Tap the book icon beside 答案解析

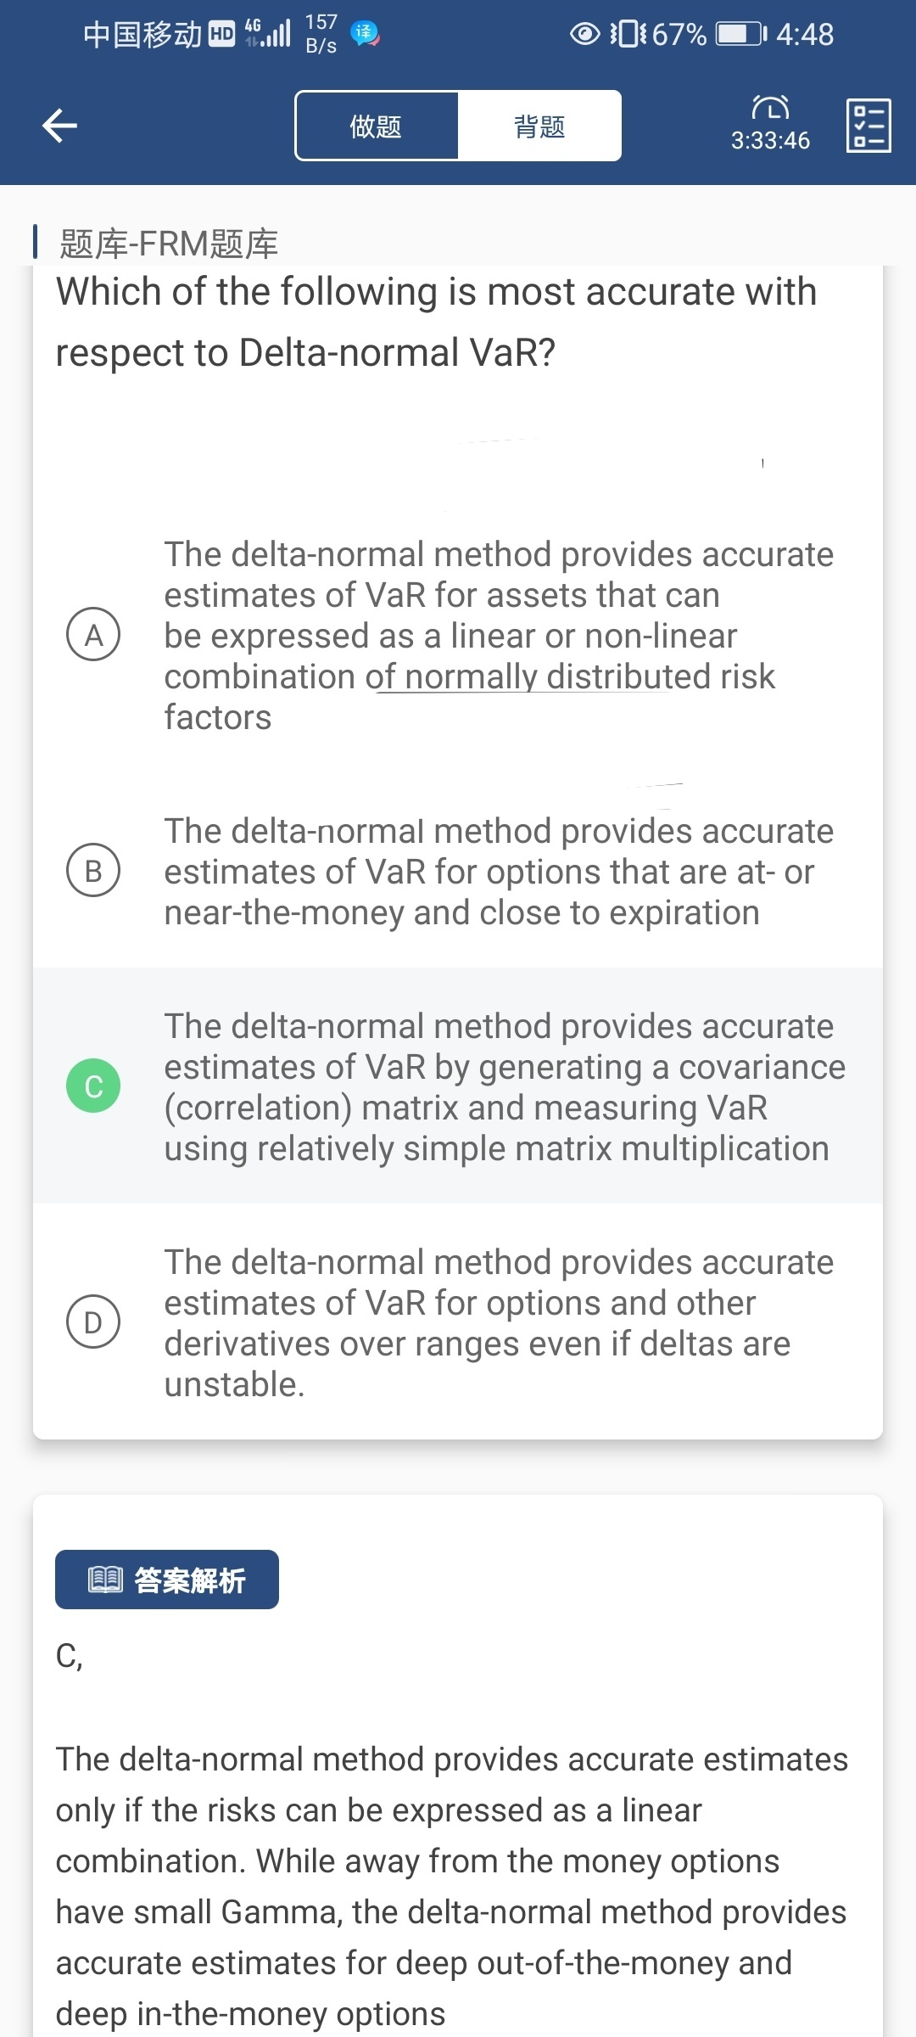pyautogui.click(x=106, y=1580)
